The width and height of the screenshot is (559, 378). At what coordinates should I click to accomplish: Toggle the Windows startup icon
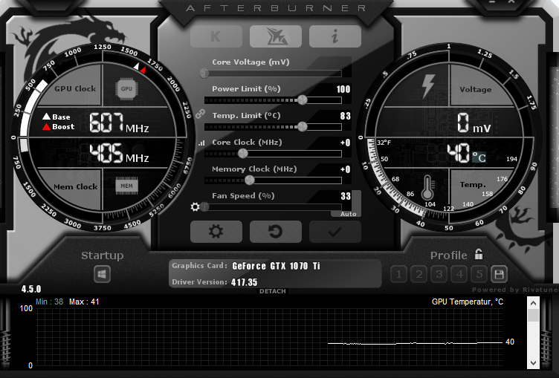click(103, 274)
